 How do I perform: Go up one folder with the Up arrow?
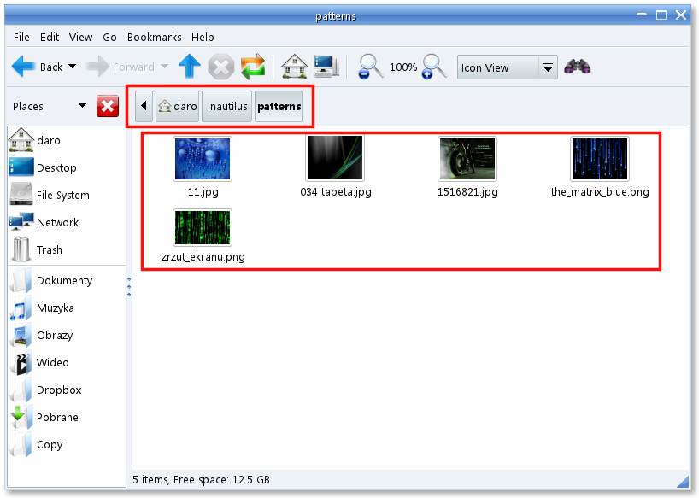click(190, 67)
